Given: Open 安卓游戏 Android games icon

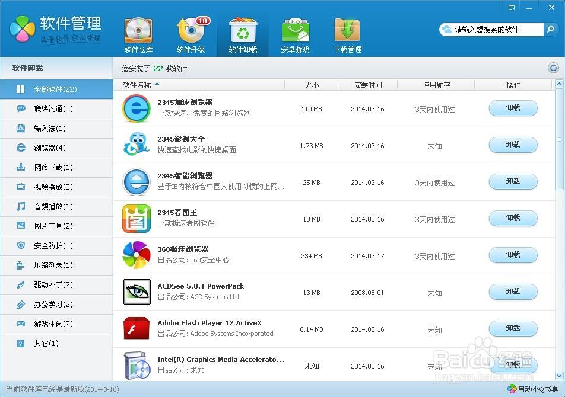Looking at the screenshot, I should tap(295, 35).
